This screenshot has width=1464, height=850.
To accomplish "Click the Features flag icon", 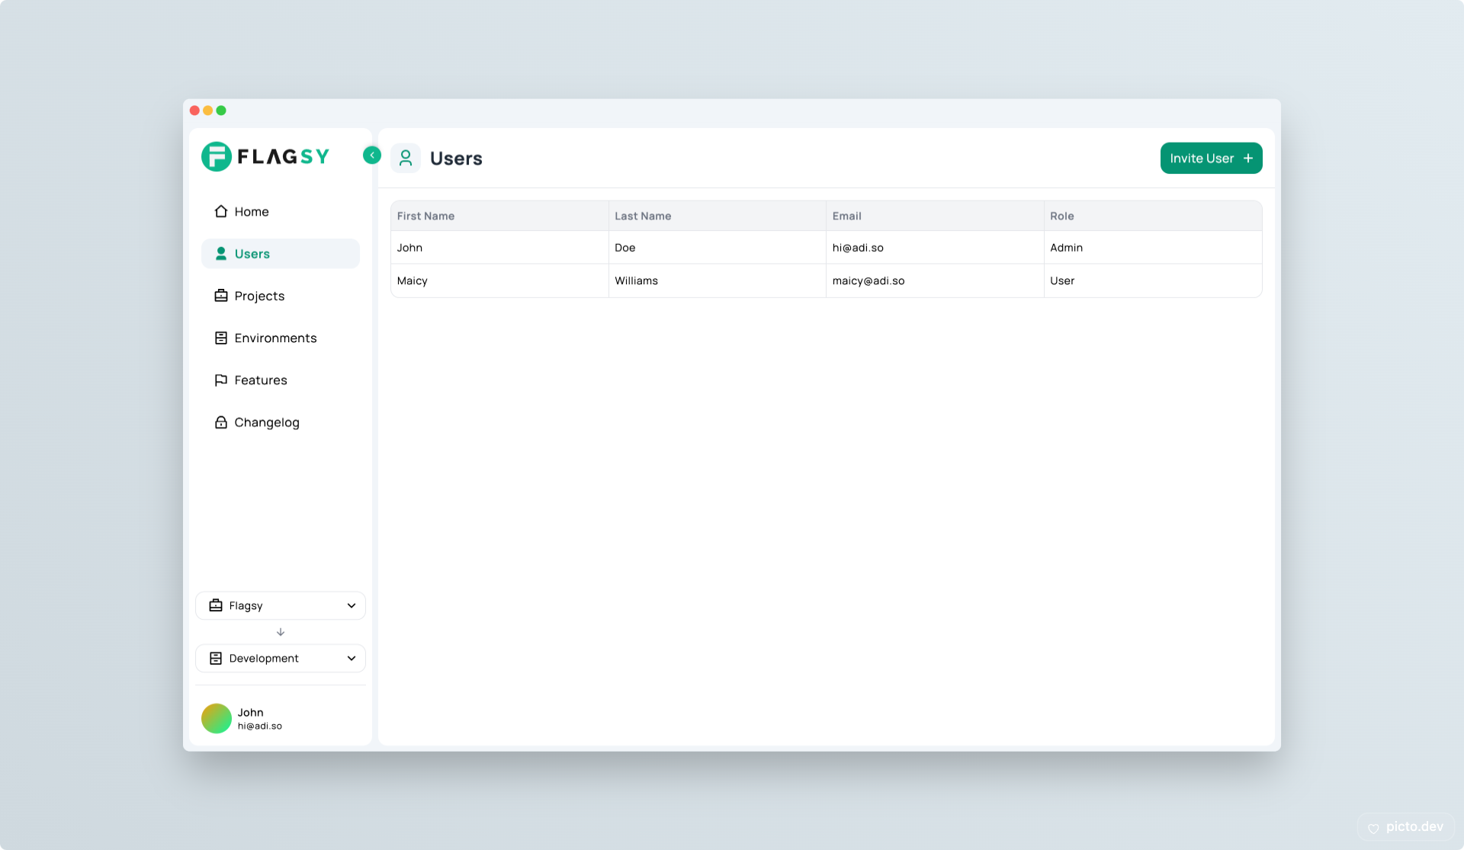I will pyautogui.click(x=221, y=380).
